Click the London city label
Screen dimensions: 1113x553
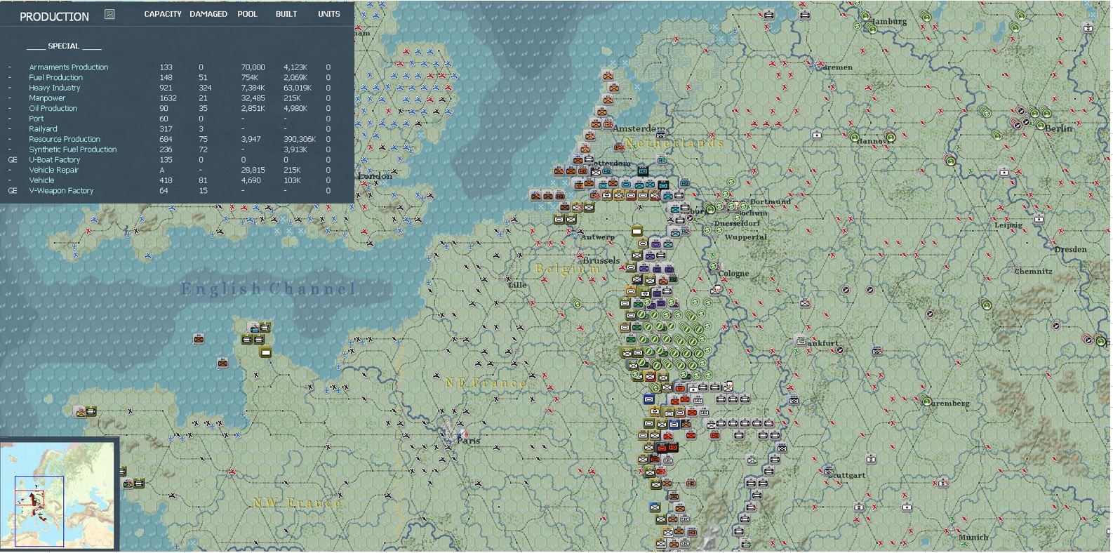point(375,175)
